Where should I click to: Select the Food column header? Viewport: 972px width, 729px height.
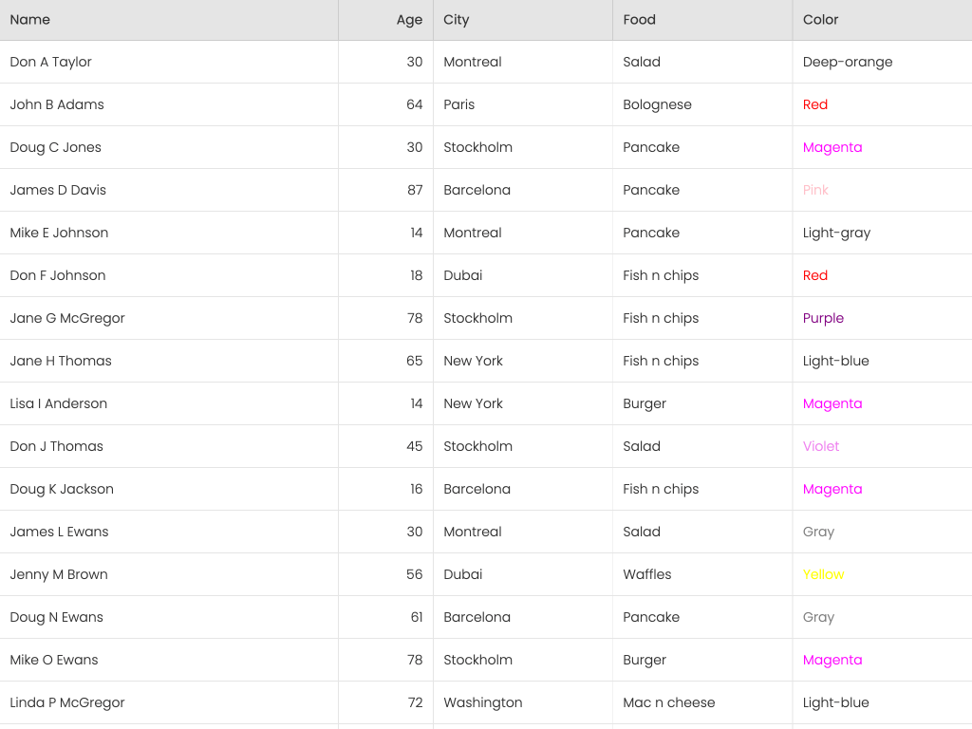click(x=640, y=20)
